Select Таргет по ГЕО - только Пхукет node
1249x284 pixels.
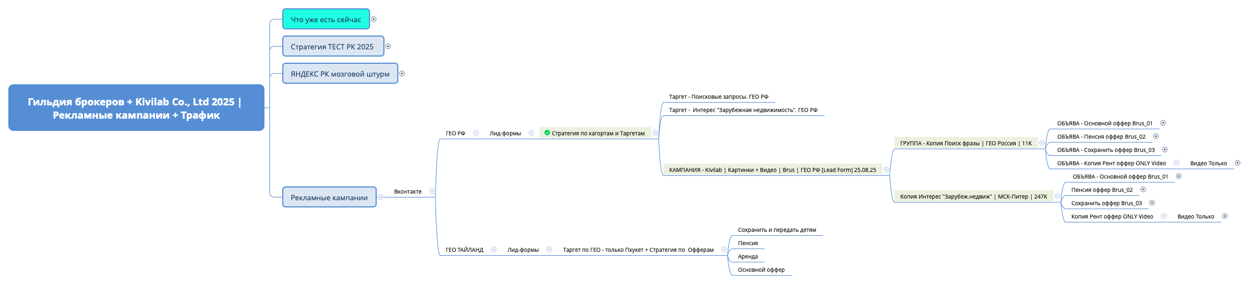[x=638, y=250]
